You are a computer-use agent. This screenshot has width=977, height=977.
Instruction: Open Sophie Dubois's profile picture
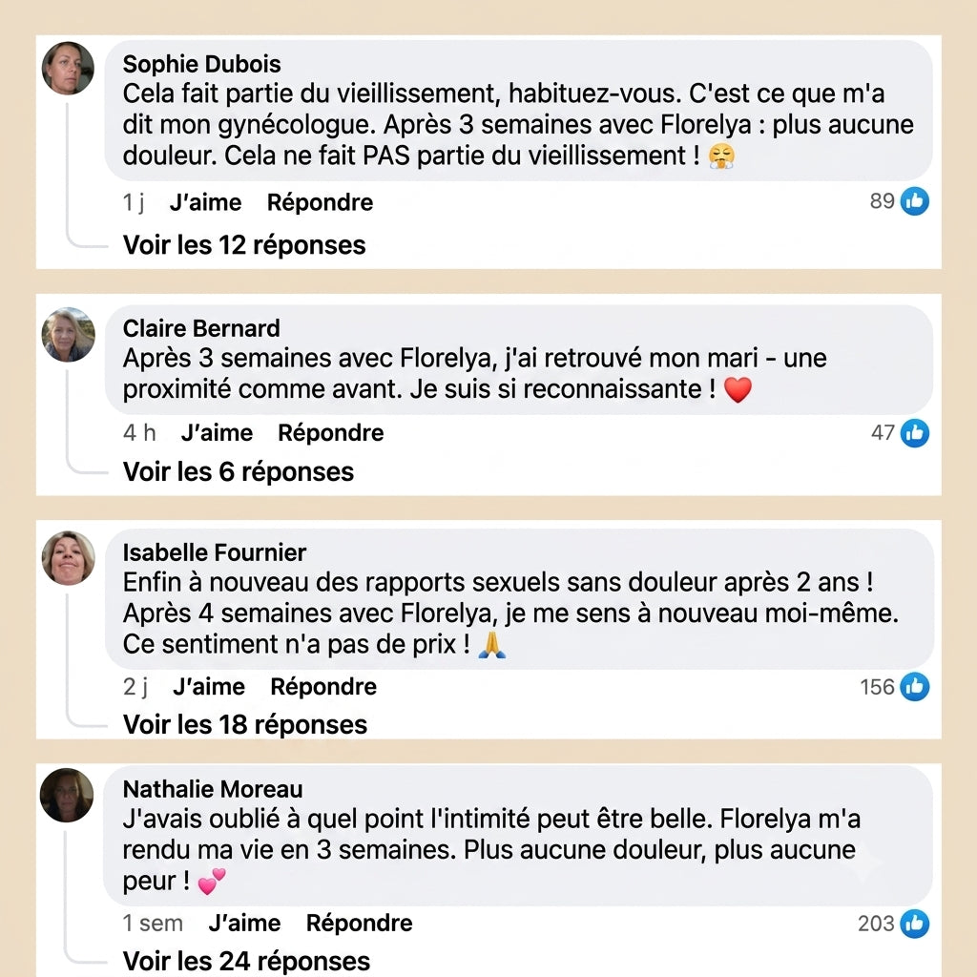point(68,68)
